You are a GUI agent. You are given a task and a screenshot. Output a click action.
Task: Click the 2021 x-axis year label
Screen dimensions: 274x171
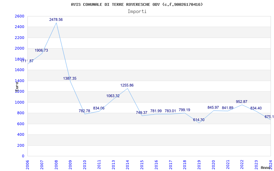228,165
